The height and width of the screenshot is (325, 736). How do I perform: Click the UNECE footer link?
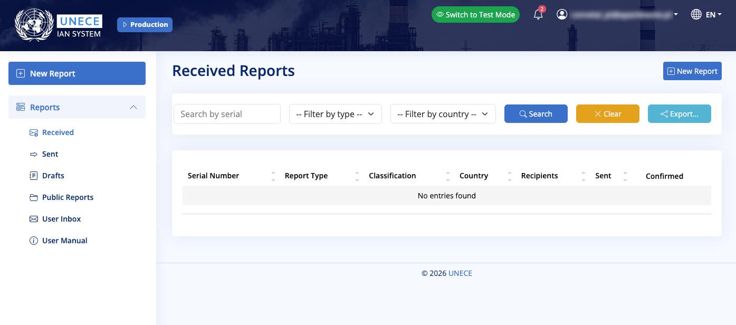click(460, 273)
